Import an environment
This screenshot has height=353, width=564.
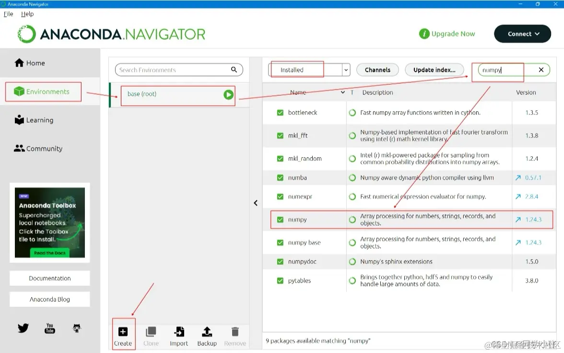pyautogui.click(x=179, y=336)
